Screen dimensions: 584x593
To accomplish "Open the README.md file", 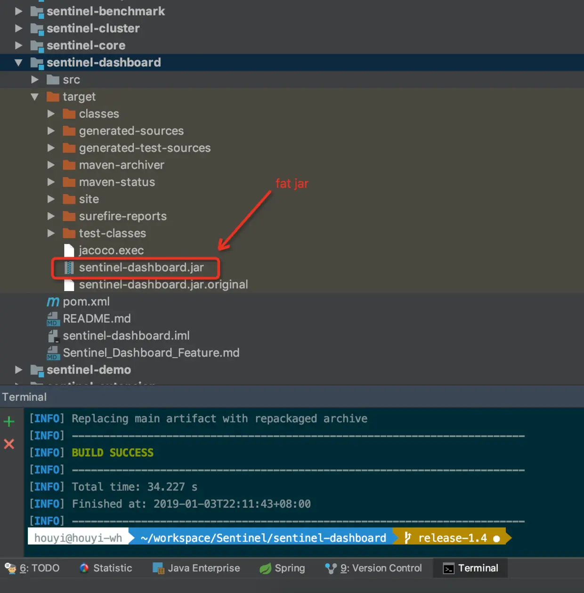I will 97,318.
